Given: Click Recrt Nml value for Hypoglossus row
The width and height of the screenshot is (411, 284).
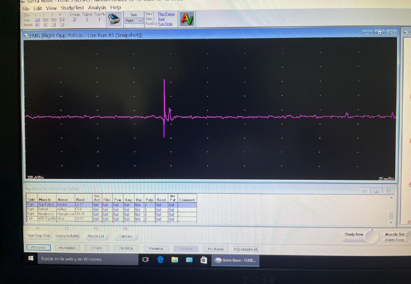Looking at the screenshot, I should [x=158, y=214].
